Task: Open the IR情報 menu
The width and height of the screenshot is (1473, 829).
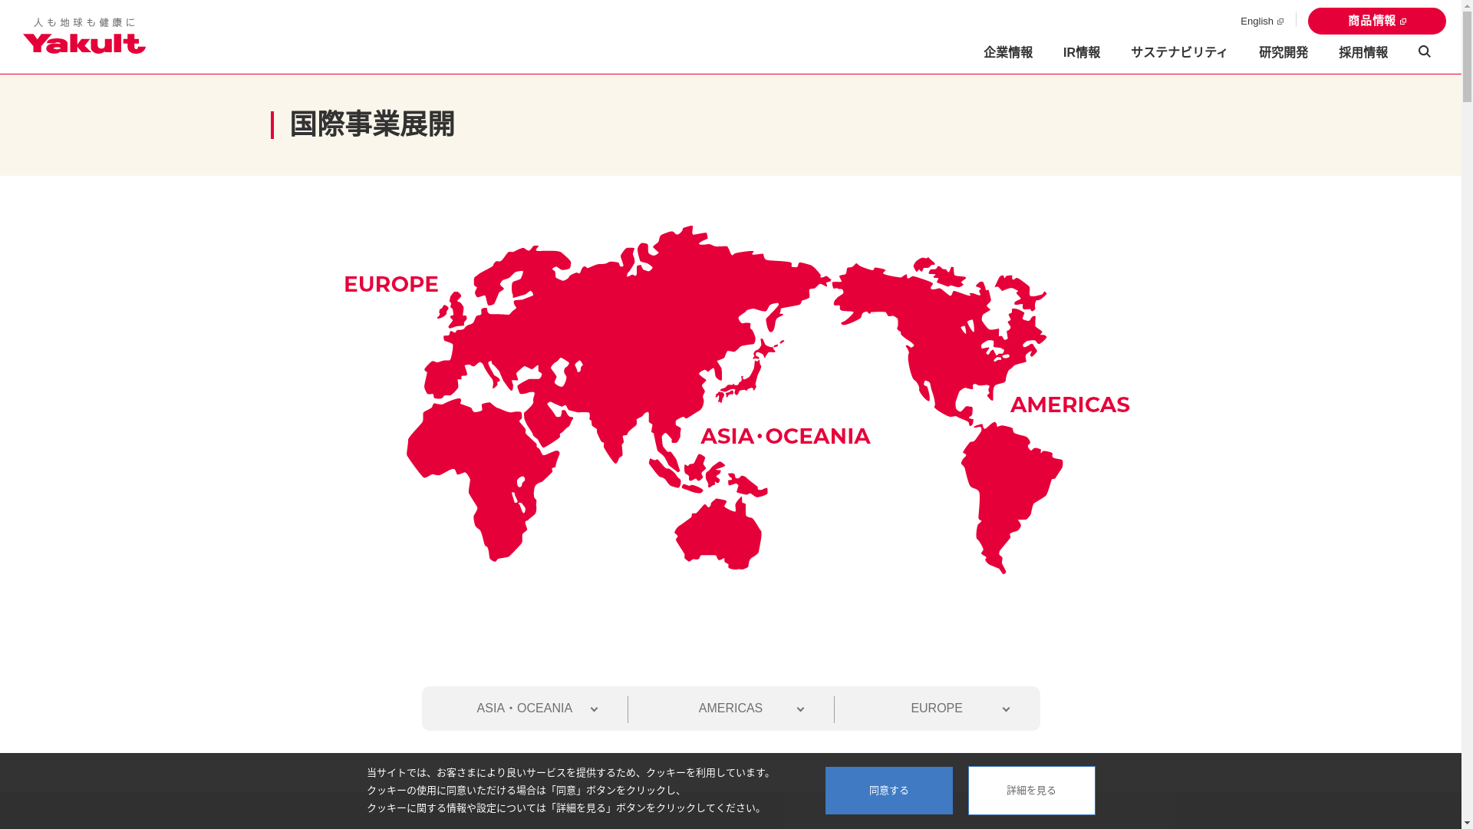Action: (x=1081, y=52)
